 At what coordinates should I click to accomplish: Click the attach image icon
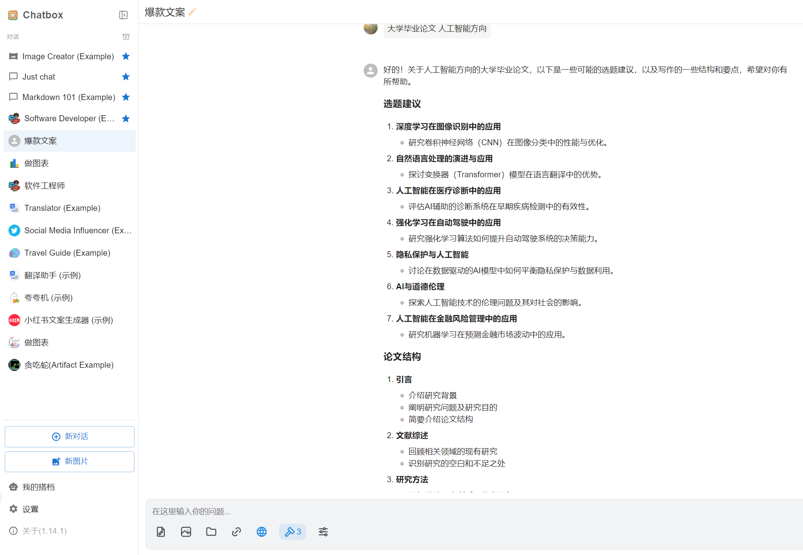[186, 531]
